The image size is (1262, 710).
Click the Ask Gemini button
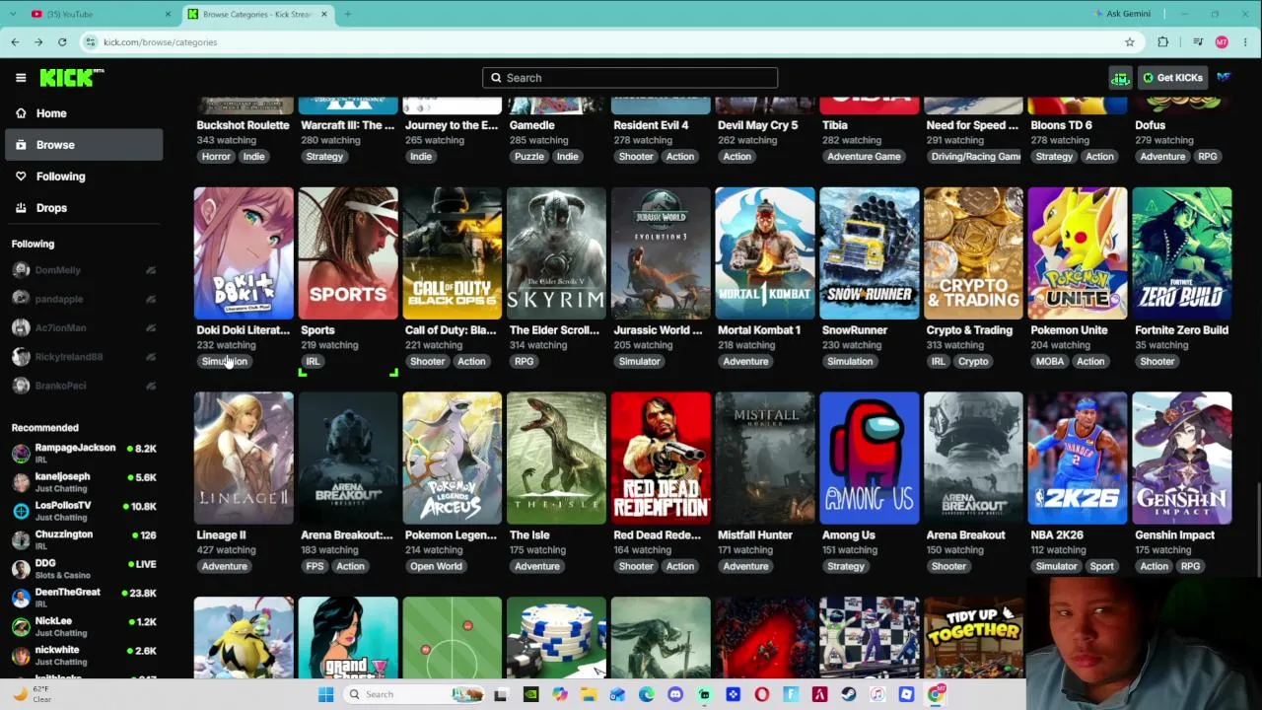1122,14
